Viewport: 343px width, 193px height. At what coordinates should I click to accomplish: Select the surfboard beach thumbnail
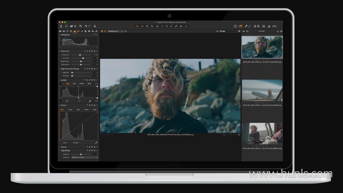click(262, 90)
